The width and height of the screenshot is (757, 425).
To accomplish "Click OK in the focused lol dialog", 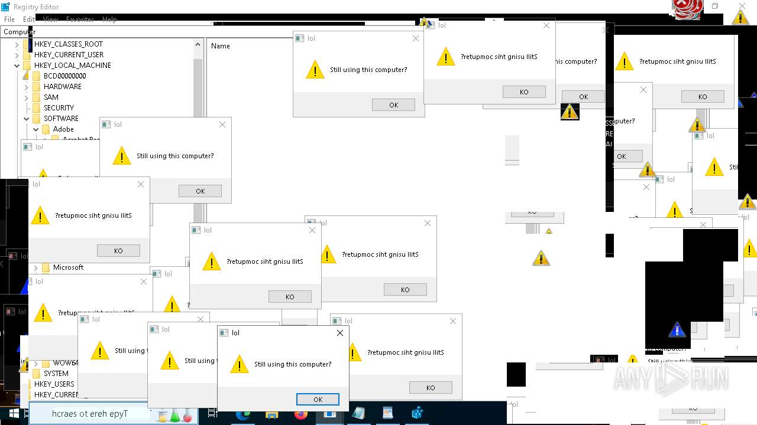I will pyautogui.click(x=318, y=400).
